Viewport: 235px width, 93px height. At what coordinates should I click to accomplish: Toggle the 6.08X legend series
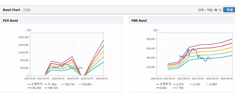(212, 84)
